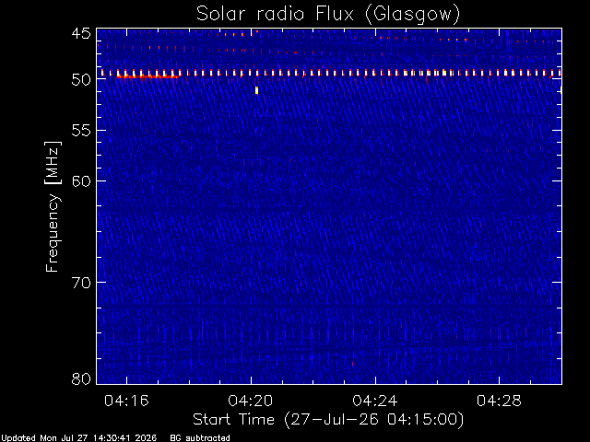590x442 pixels.
Task: Click the 04:16 time axis label
Action: point(126,401)
